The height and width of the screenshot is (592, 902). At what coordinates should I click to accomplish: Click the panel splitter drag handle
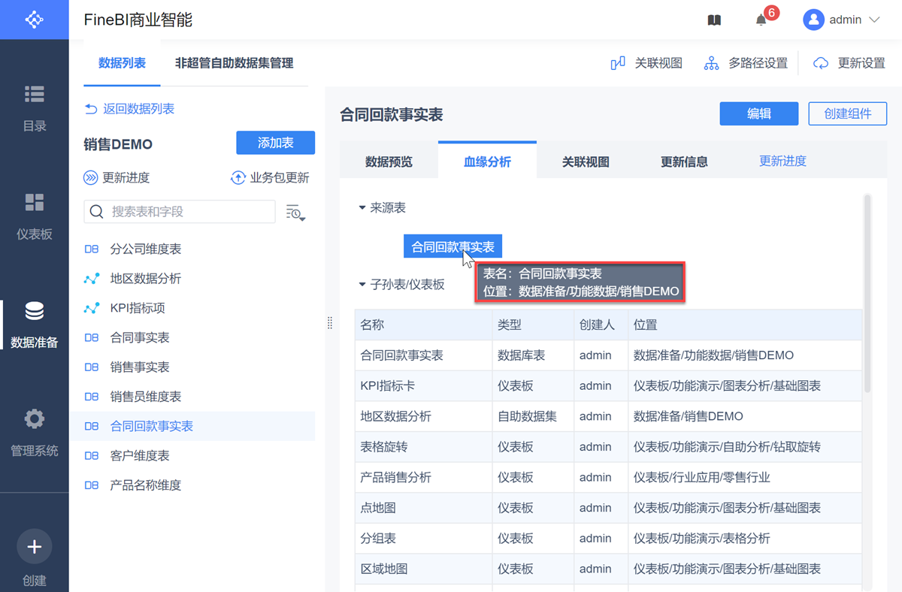pos(330,322)
